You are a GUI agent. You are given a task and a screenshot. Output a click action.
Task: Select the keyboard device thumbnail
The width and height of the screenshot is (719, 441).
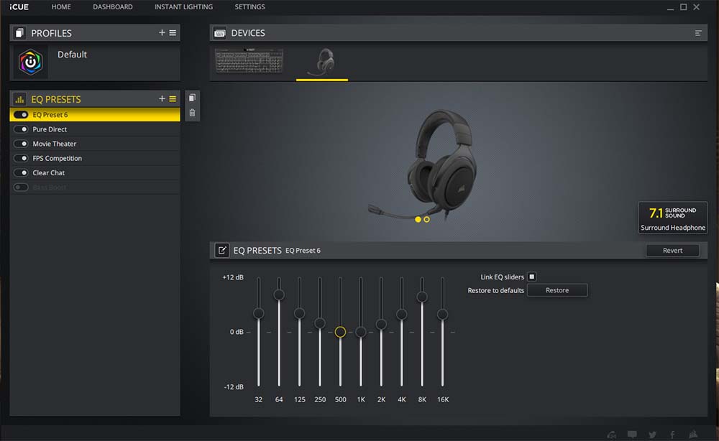coord(249,62)
